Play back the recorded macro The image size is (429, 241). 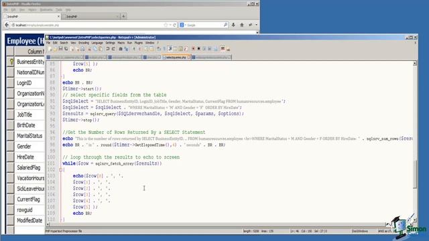[204, 49]
